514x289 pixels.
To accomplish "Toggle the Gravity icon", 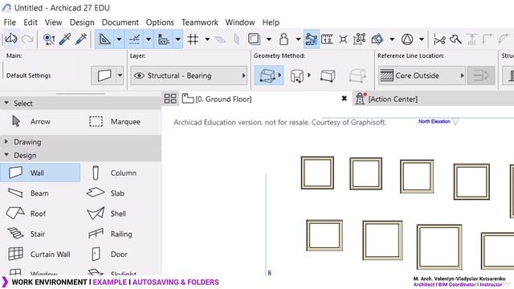I will 311,39.
